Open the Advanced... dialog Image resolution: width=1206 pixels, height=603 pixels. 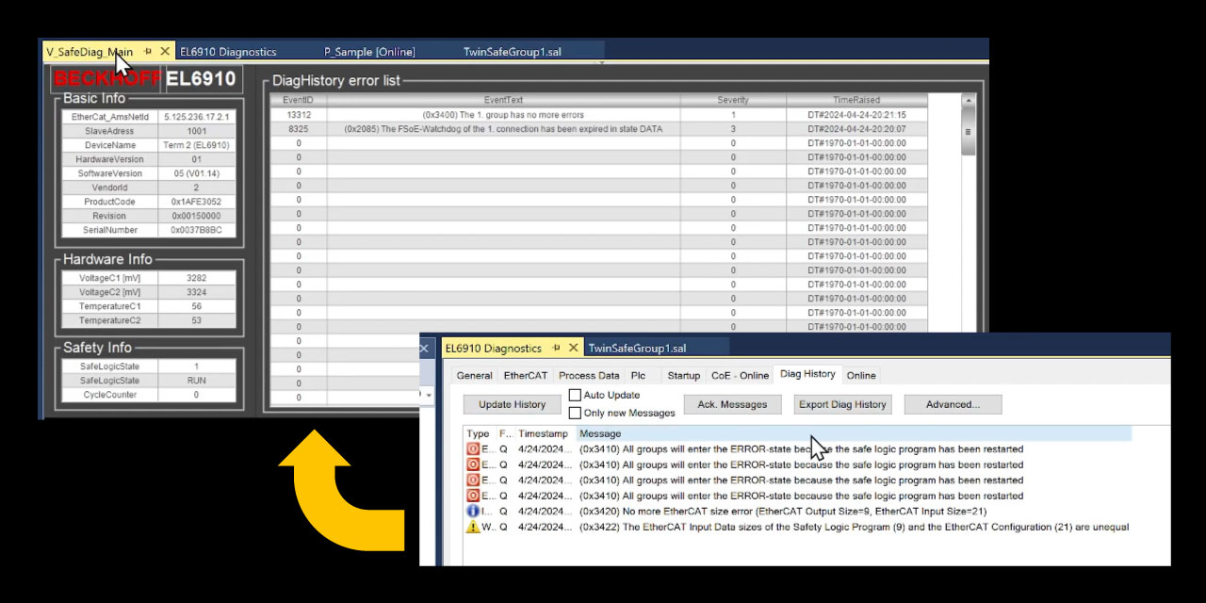(952, 404)
